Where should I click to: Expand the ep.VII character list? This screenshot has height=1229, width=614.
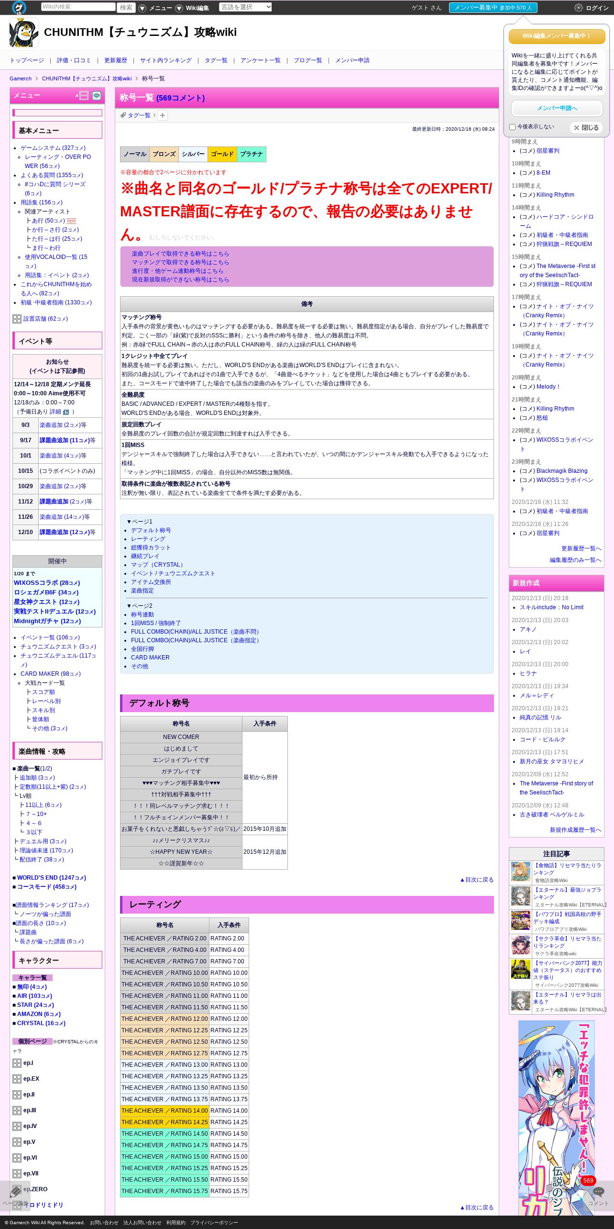[x=17, y=1173]
